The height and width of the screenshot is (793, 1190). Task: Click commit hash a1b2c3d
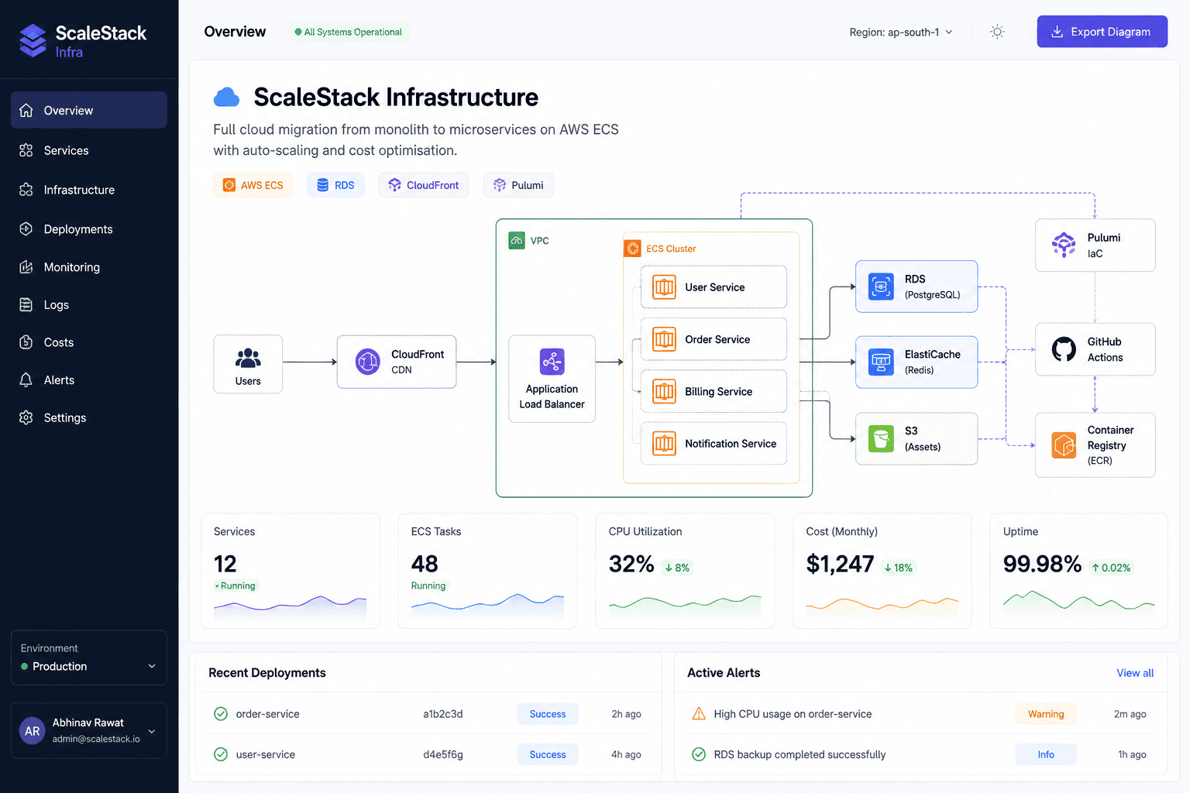click(443, 714)
